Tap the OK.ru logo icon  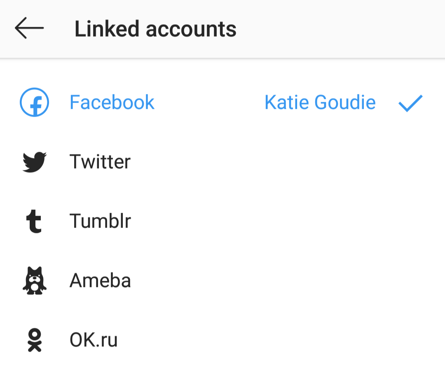(x=35, y=339)
